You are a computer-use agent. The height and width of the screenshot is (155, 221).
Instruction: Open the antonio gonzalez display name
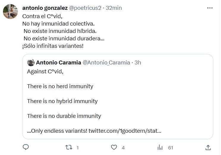45,8
